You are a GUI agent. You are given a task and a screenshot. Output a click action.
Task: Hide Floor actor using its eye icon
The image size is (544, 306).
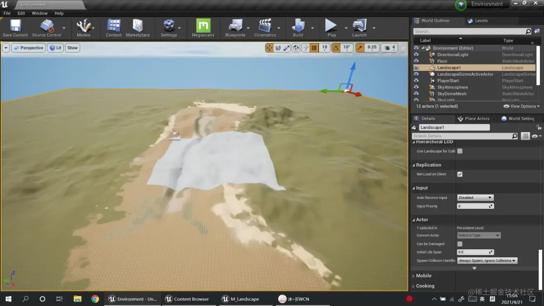pos(416,61)
